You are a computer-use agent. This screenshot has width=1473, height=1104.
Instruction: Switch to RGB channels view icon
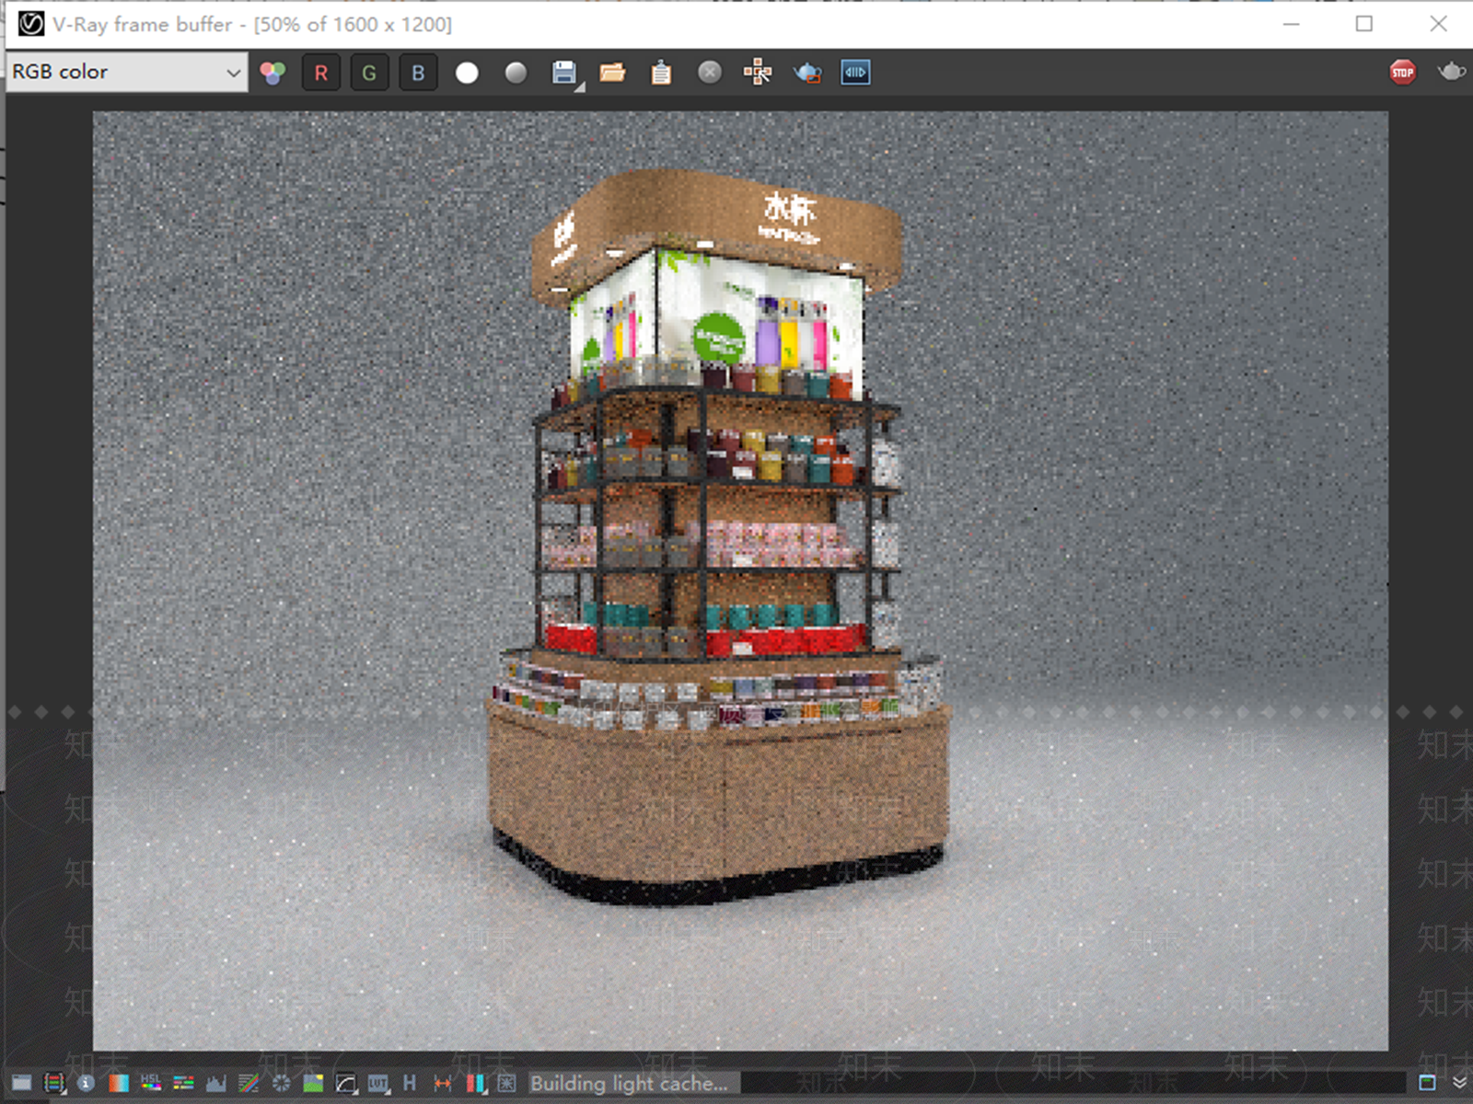(x=273, y=73)
